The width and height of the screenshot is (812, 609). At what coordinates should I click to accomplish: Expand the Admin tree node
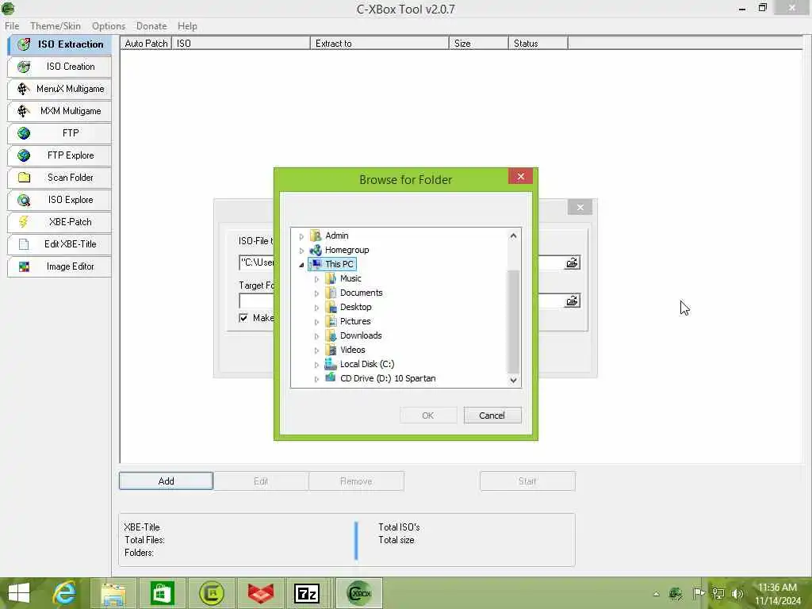301,236
